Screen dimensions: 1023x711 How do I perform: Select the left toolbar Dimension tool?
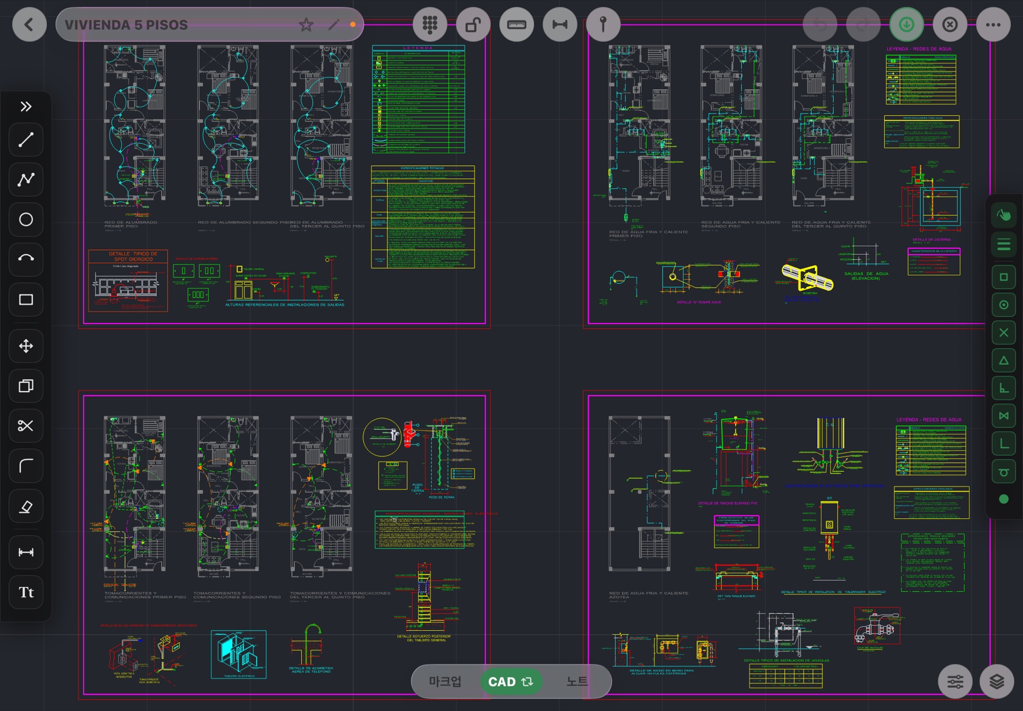[26, 552]
